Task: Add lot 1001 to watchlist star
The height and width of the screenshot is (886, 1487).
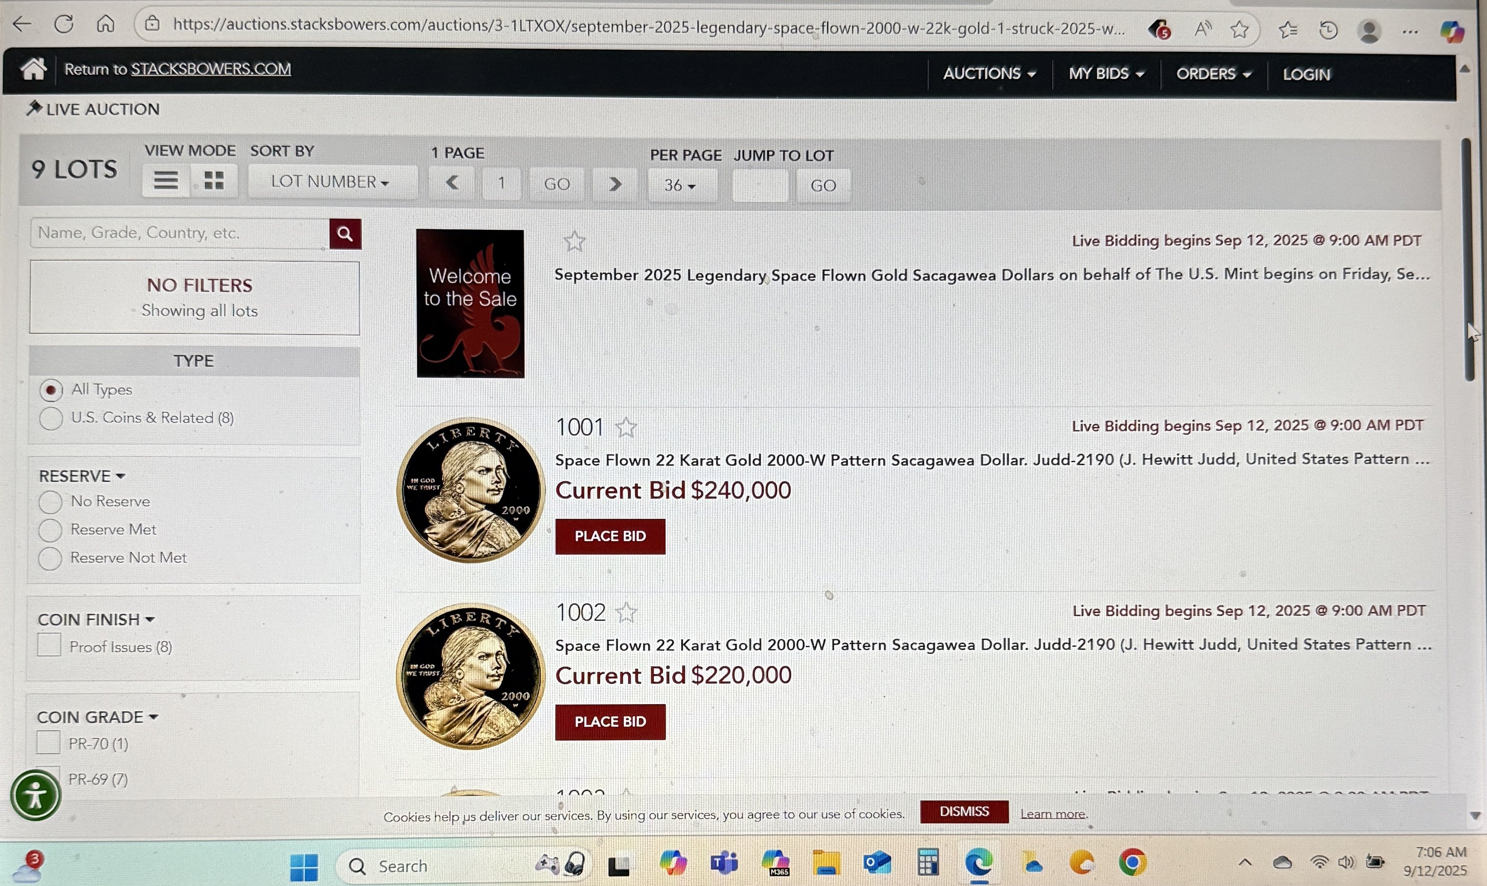Action: point(626,427)
